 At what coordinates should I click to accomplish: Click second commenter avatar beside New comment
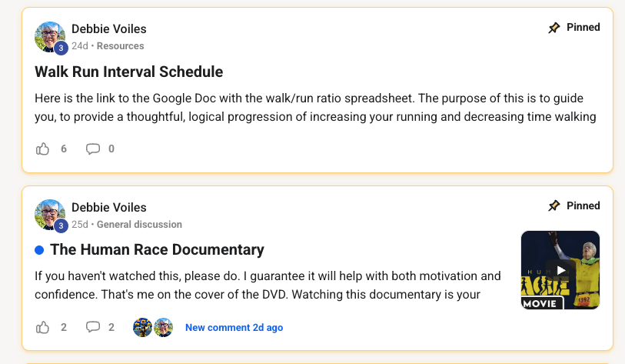(164, 327)
